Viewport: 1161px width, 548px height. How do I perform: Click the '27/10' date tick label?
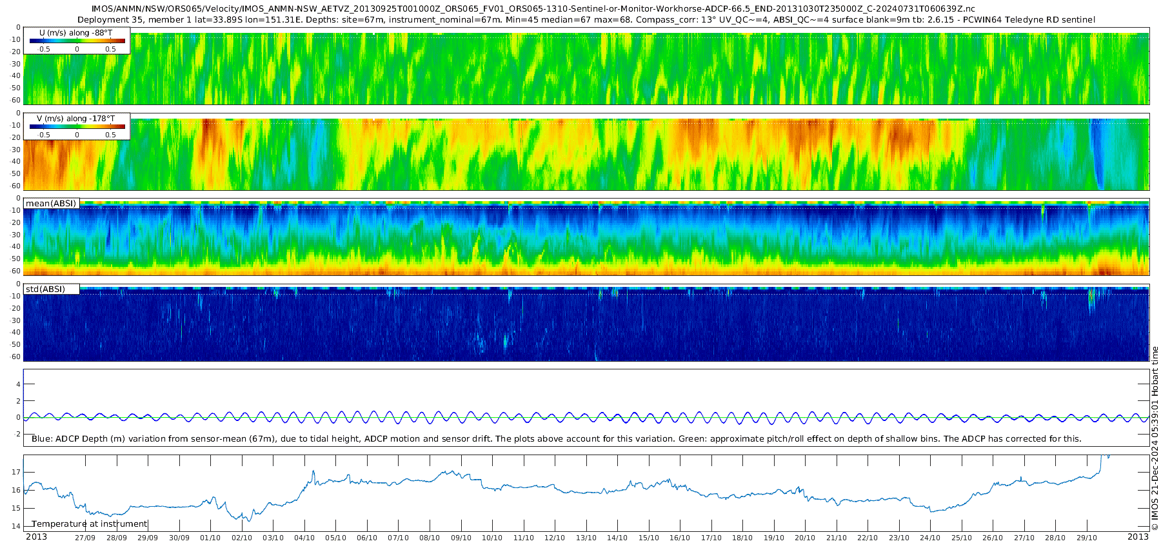1024,538
